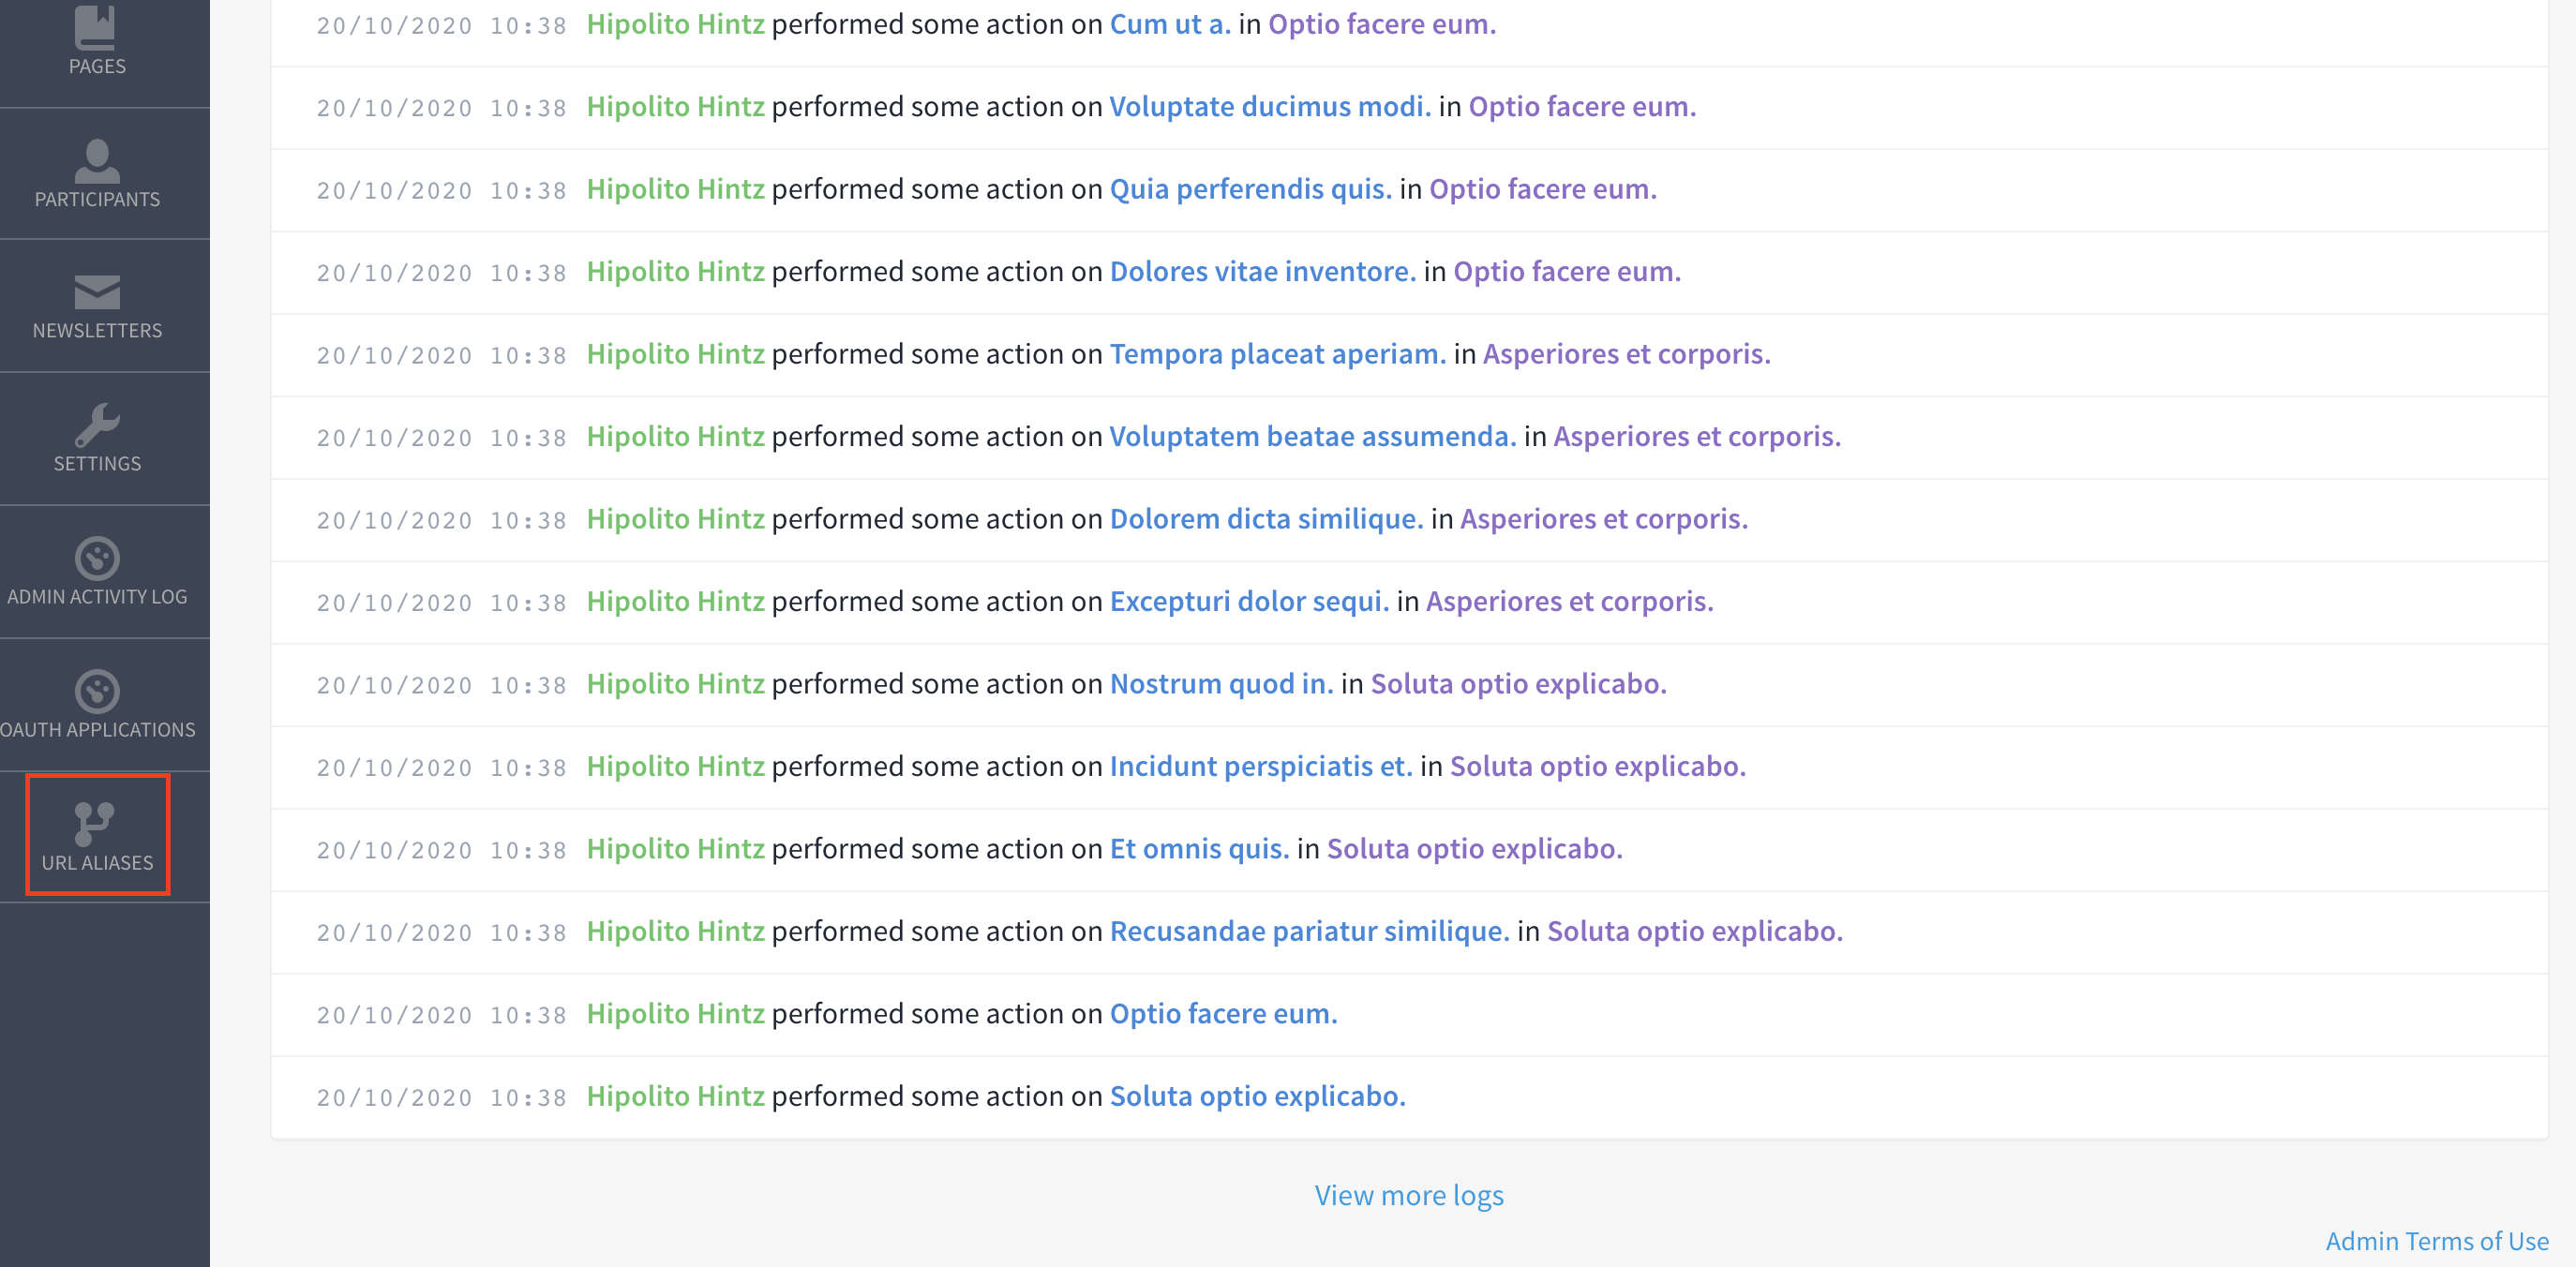Screen dimensions: 2576x1267
Task: Select the OAuth Applications menu label
Action: (97, 729)
